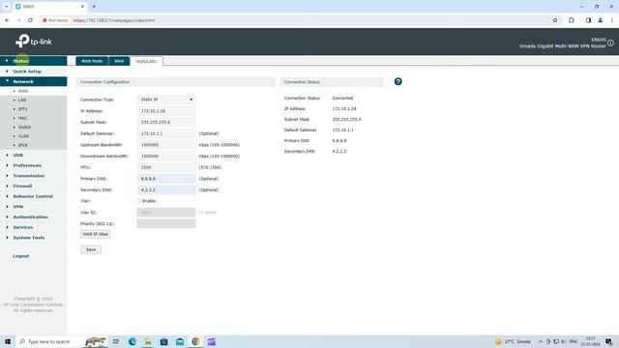Click the info icon beside ER605 router name
This screenshot has width=619, height=348.
tap(610, 43)
